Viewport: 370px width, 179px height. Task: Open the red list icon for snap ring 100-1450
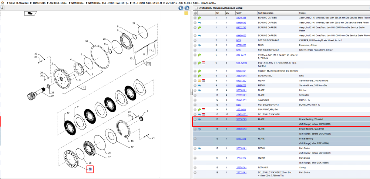tap(203, 110)
